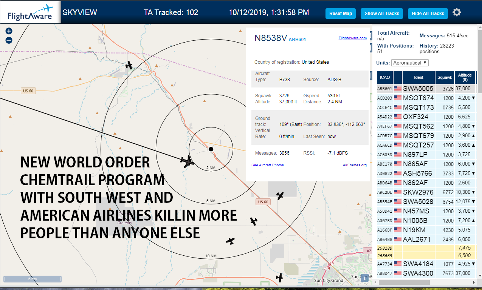Select the MSQT679 aircraft row

point(426,135)
